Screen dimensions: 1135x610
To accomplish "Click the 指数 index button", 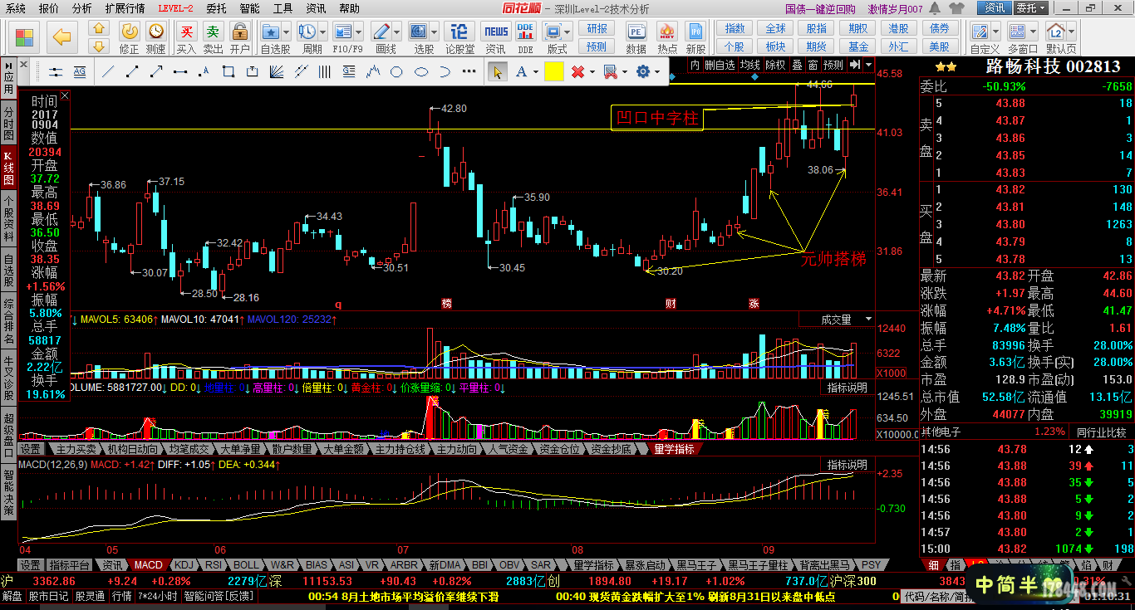I will [735, 28].
